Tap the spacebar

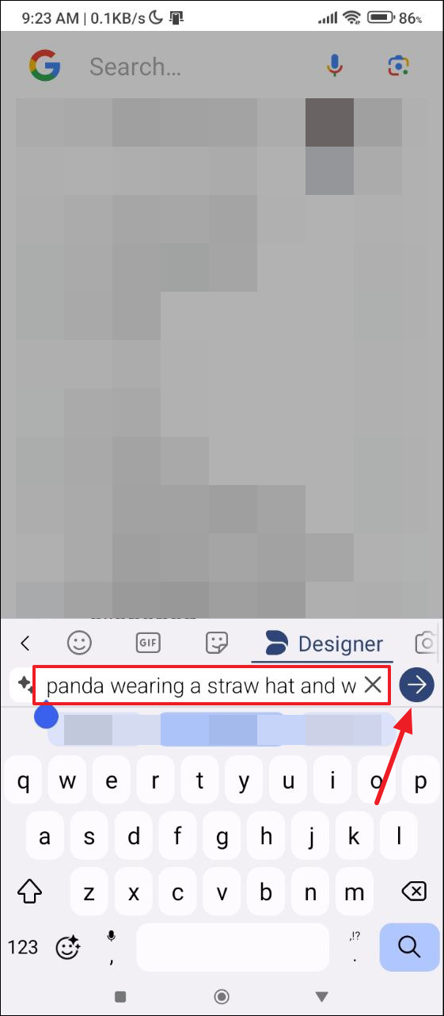click(232, 947)
